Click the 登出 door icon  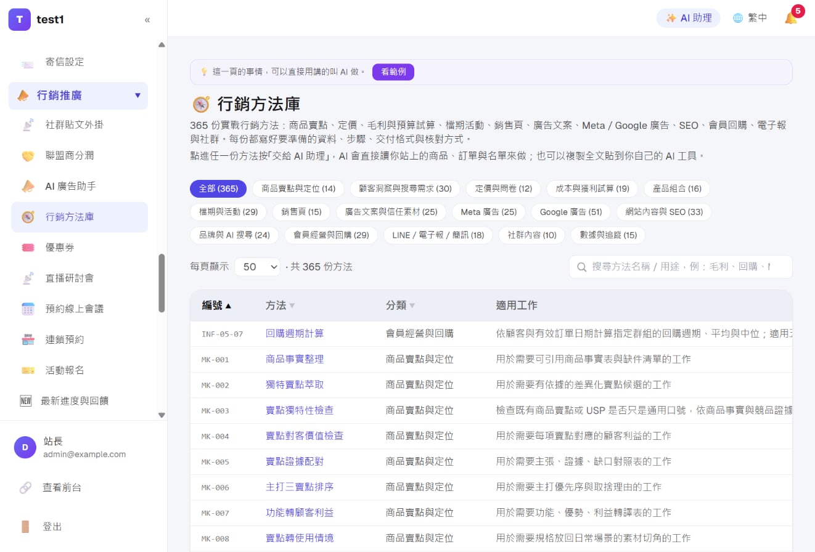(25, 527)
